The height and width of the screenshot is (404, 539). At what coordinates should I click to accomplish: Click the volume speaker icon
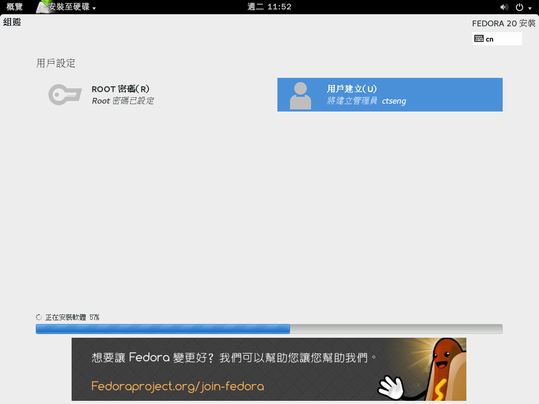[504, 7]
